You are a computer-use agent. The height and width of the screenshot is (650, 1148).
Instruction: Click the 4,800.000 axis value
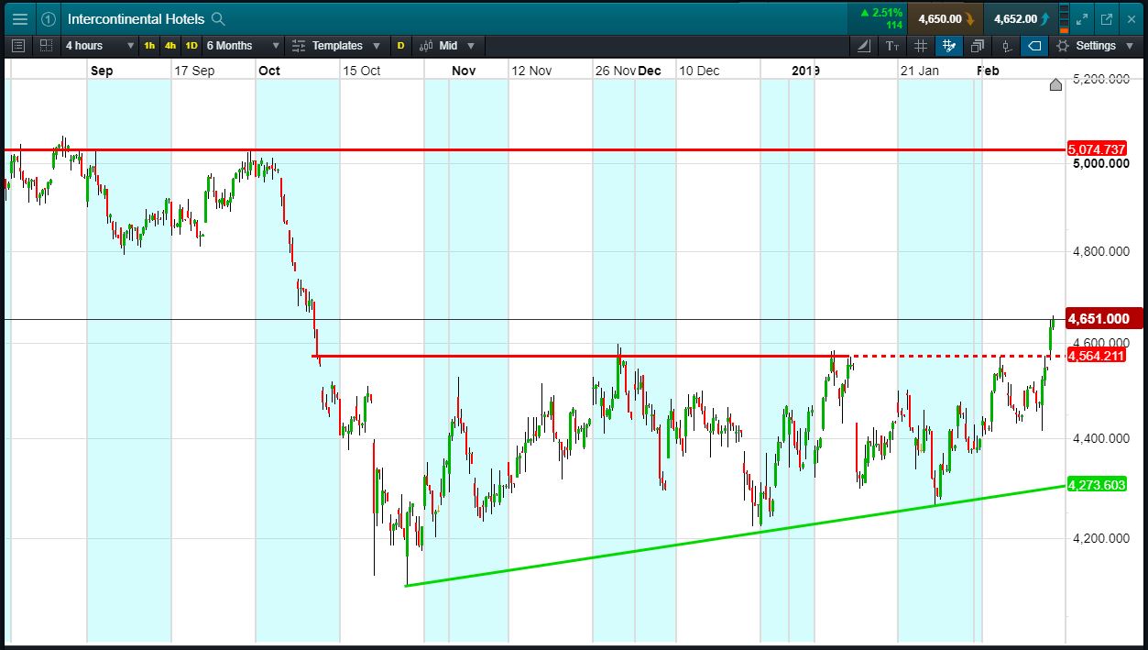click(x=1100, y=251)
